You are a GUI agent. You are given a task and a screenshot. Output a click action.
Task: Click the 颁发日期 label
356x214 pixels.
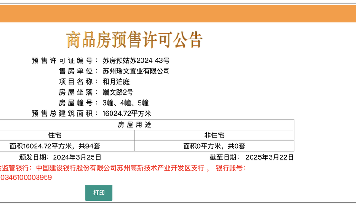[x=34, y=157]
